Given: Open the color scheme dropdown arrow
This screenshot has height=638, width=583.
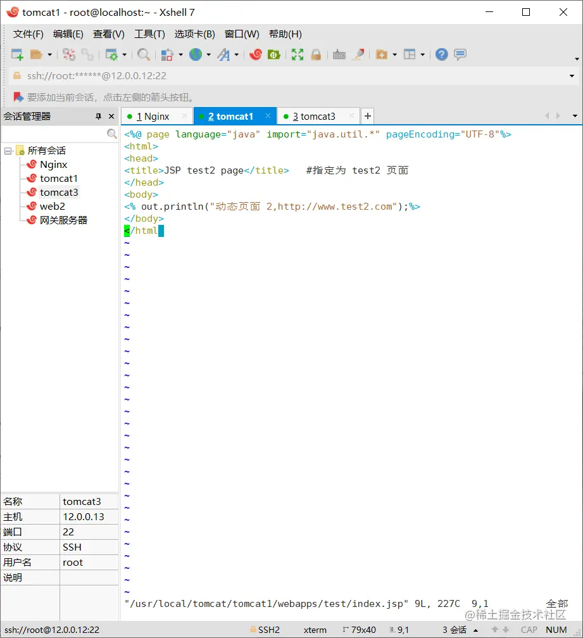Looking at the screenshot, I should pyautogui.click(x=180, y=54).
